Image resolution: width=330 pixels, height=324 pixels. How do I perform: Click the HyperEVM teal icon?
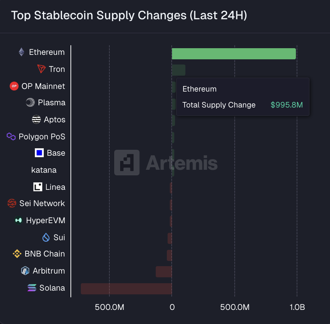pyautogui.click(x=18, y=220)
